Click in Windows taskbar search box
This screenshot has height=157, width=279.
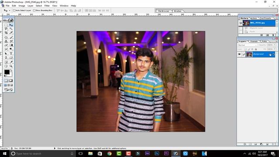(x=42, y=154)
